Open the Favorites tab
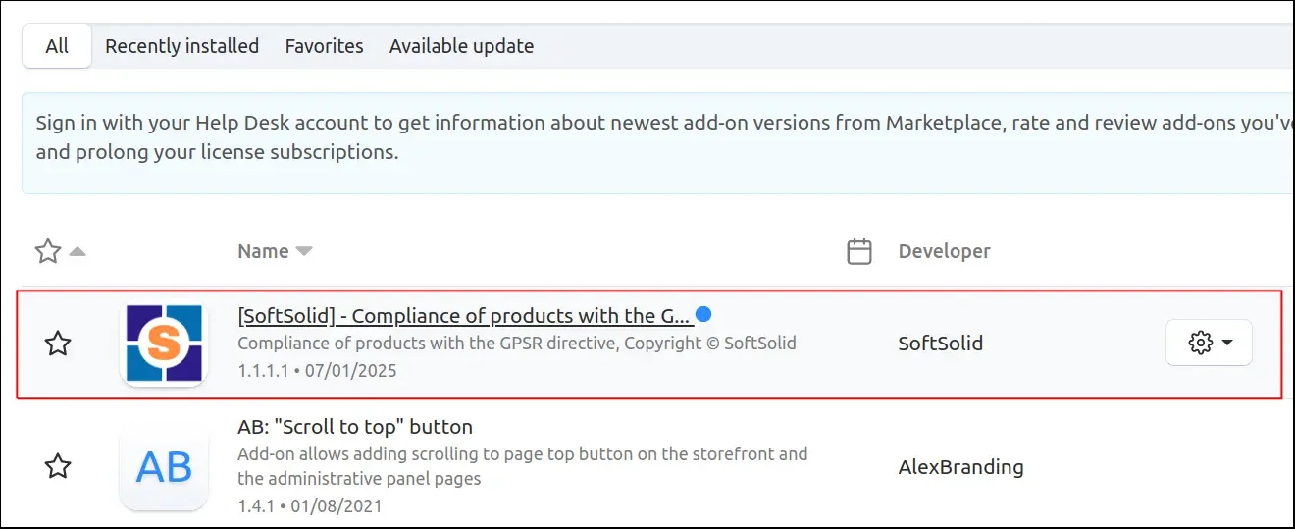 click(x=324, y=46)
